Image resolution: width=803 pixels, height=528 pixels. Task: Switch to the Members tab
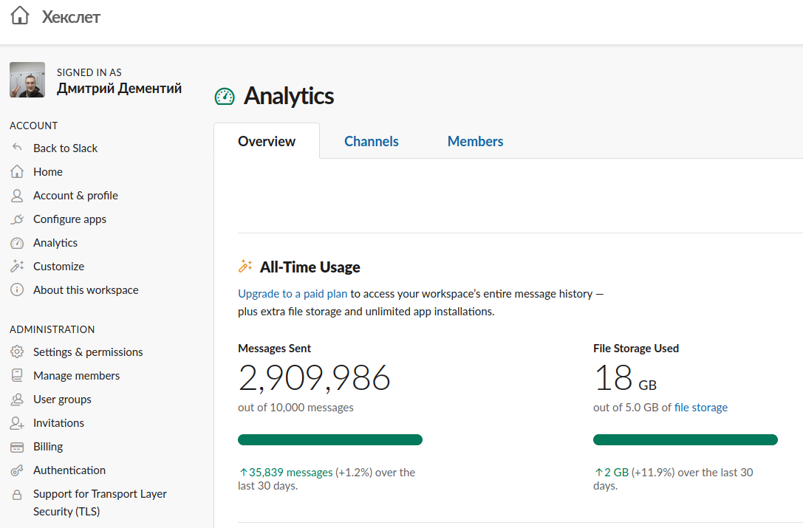coord(475,141)
